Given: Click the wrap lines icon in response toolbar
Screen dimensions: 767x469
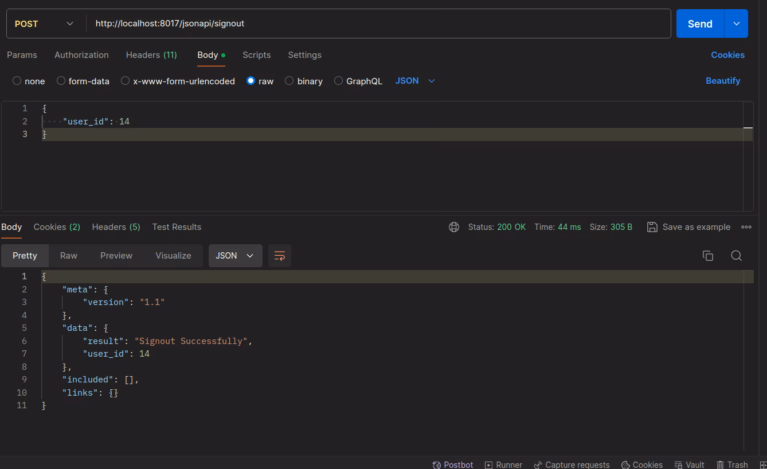Looking at the screenshot, I should [x=280, y=256].
